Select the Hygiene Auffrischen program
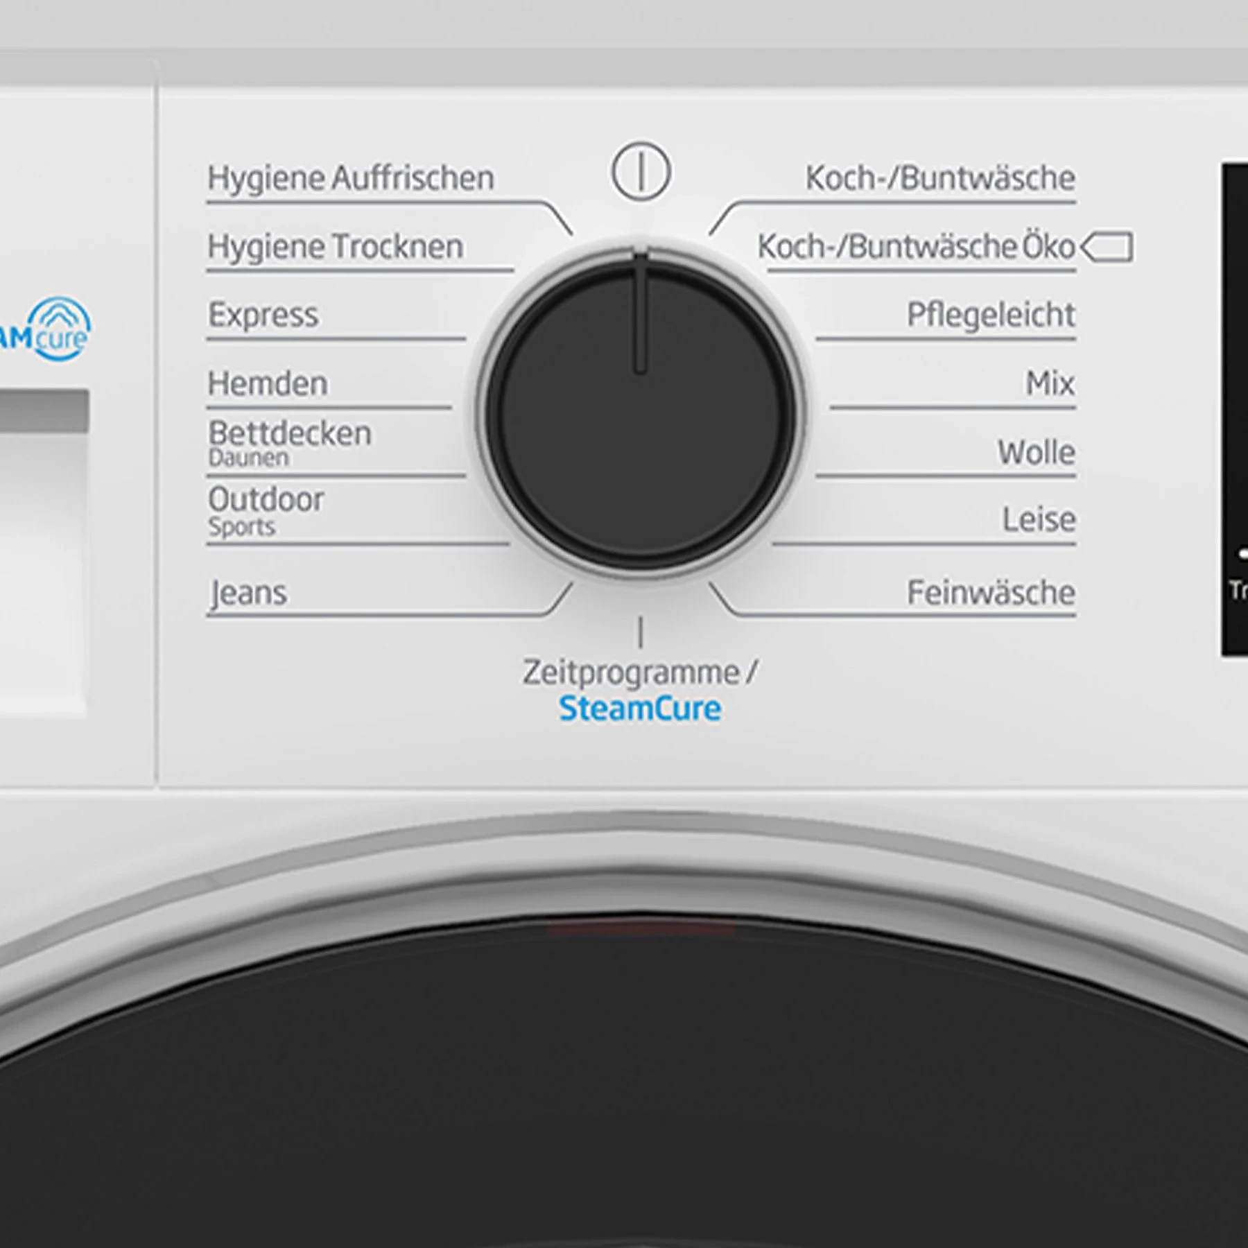 351,178
